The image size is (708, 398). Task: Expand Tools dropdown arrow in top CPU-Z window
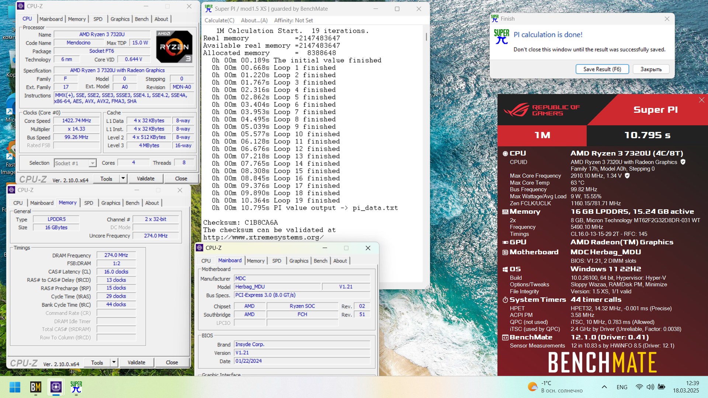pyautogui.click(x=123, y=179)
